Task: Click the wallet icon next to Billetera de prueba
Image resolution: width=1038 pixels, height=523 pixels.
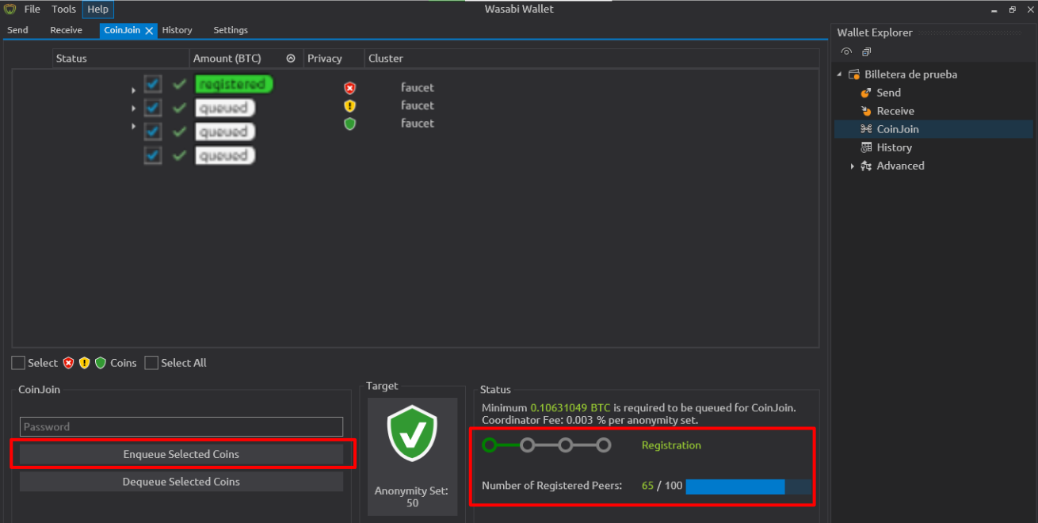Action: [x=853, y=74]
